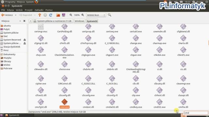
Task: Select the Windows path button
Action: pyautogui.click(x=79, y=21)
